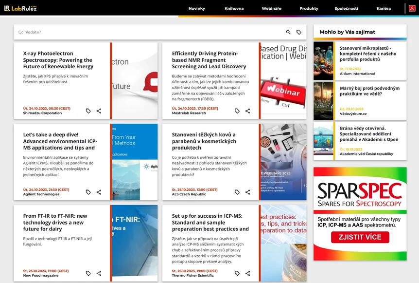This screenshot has width=419, height=283.
Task: Click date Út, 24.10.2023, 08:30 (CEST)
Action: (x=47, y=109)
